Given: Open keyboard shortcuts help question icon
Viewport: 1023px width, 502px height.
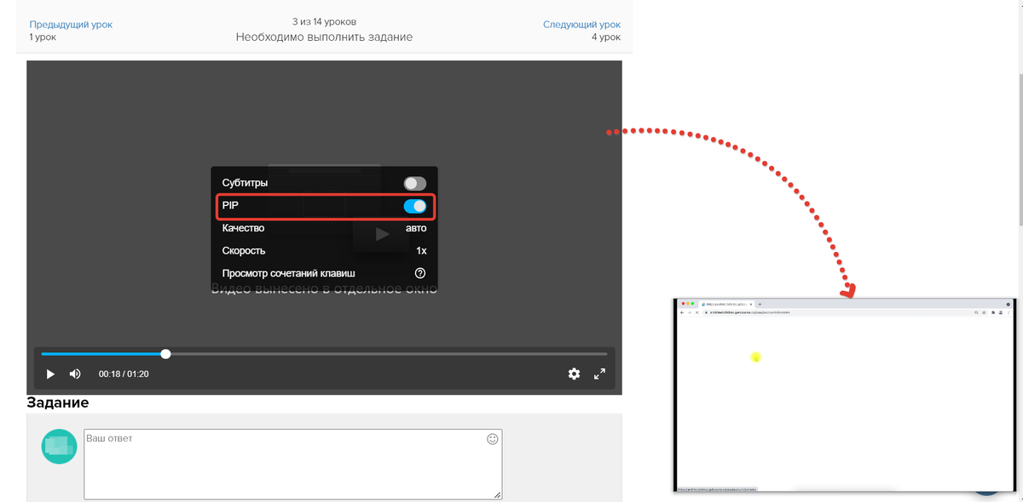Looking at the screenshot, I should [x=419, y=273].
